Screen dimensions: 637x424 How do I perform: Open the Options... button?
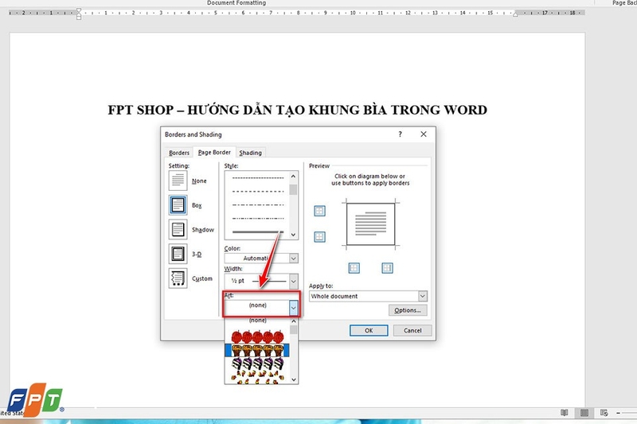click(x=408, y=310)
